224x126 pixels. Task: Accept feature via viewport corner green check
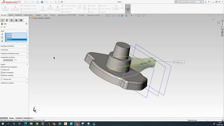pos(213,19)
